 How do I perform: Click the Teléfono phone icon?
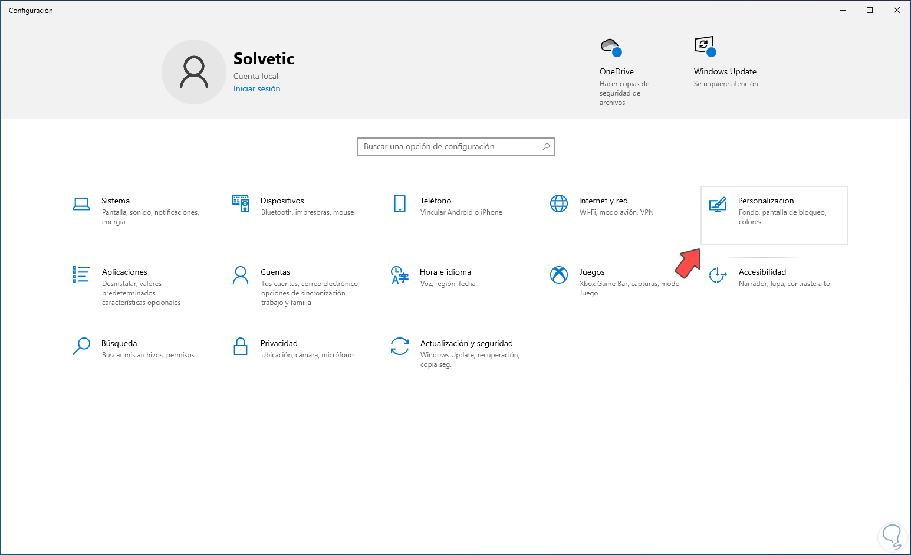400,203
